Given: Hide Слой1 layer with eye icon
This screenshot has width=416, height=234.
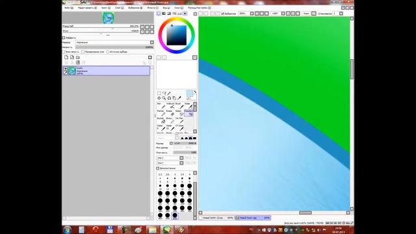Looking at the screenshot, I should 65,68.
